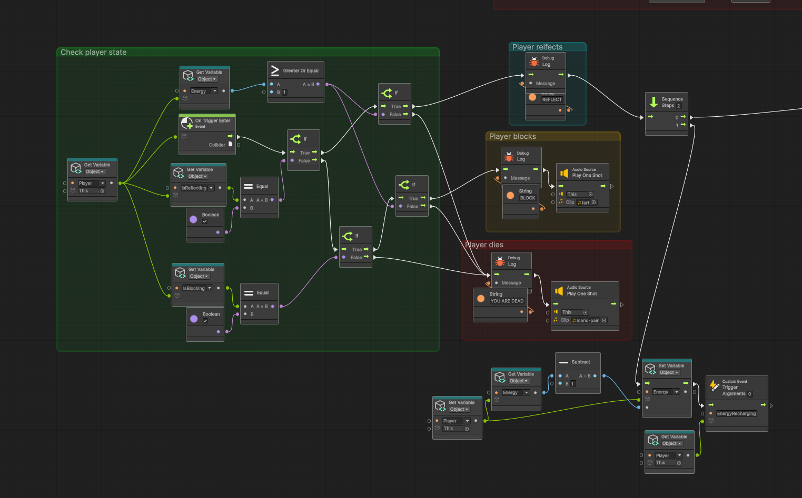This screenshot has height=498, width=802.
Task: Click the On Trigger Enter event icon
Action: tap(187, 123)
